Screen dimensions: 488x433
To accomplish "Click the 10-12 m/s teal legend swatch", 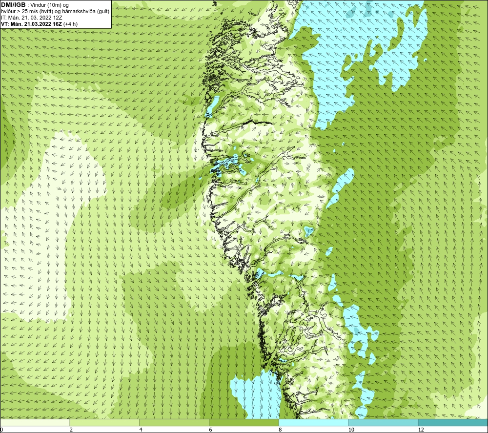I will 383,422.
